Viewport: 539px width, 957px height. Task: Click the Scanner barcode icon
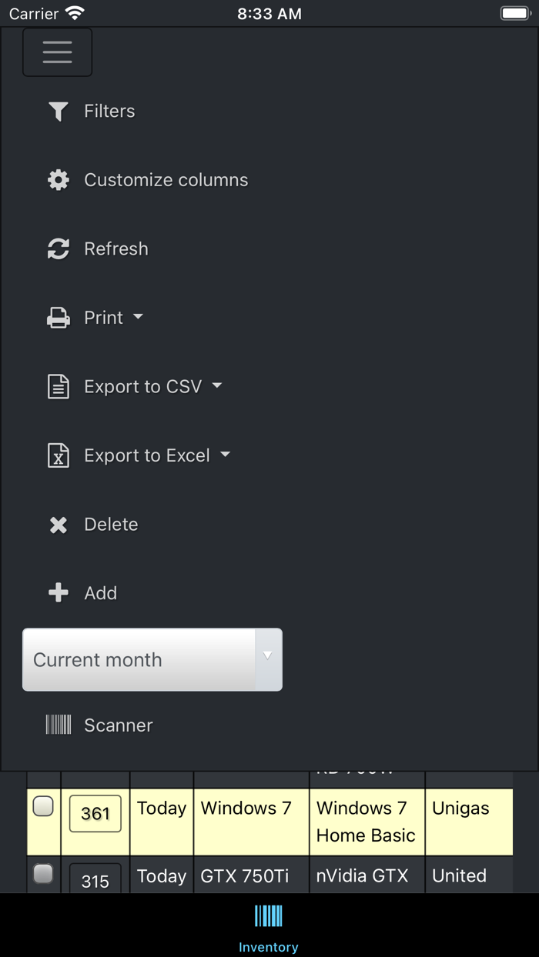(59, 725)
